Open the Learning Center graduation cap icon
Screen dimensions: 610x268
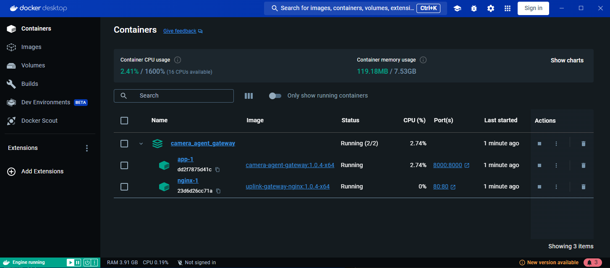click(457, 8)
